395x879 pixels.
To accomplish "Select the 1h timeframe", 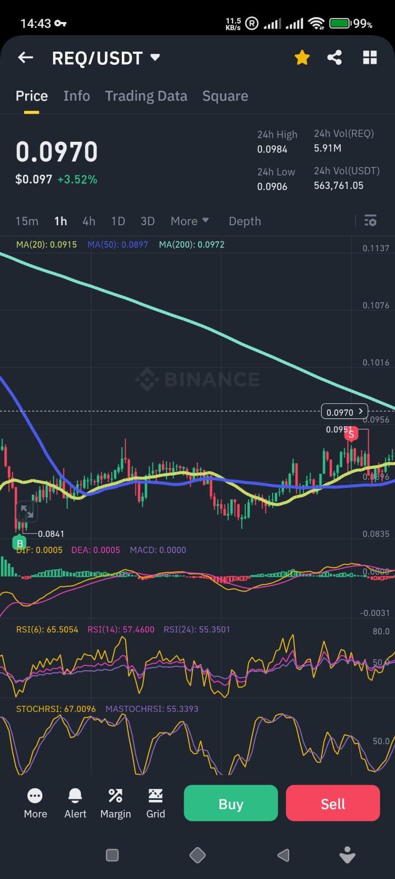I will pyautogui.click(x=60, y=221).
